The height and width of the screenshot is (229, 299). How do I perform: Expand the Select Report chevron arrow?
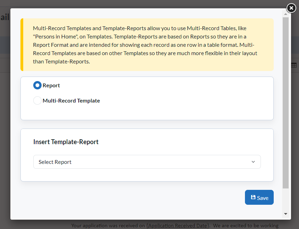253,162
